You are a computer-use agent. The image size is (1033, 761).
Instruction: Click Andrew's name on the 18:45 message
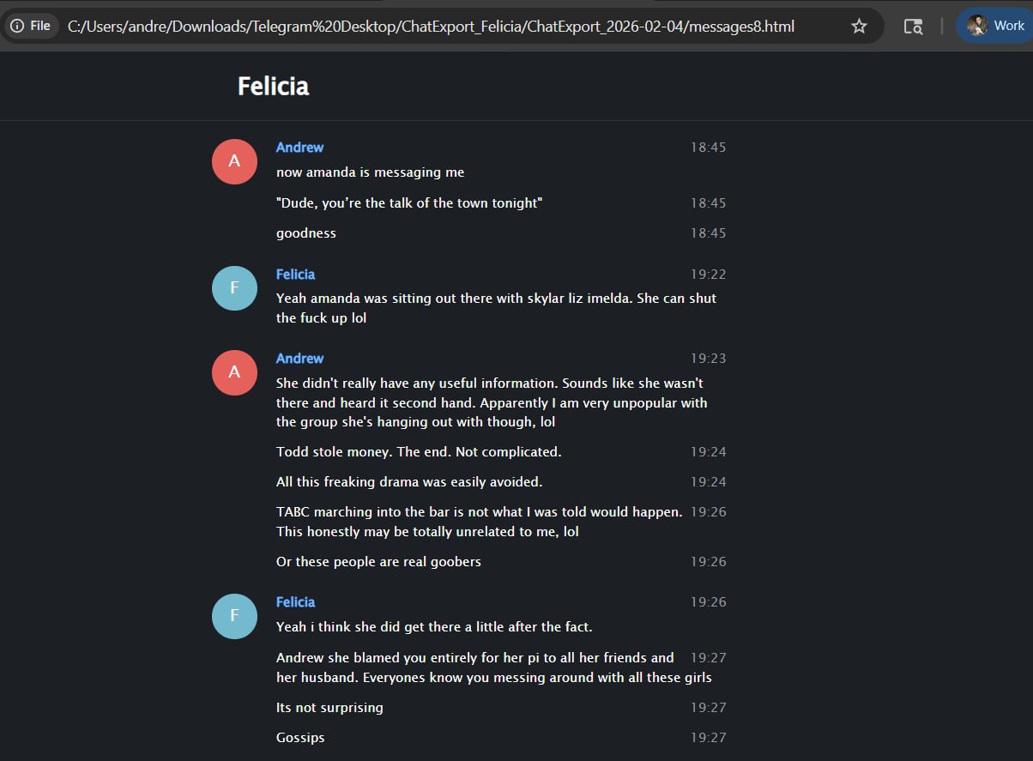[x=299, y=148]
